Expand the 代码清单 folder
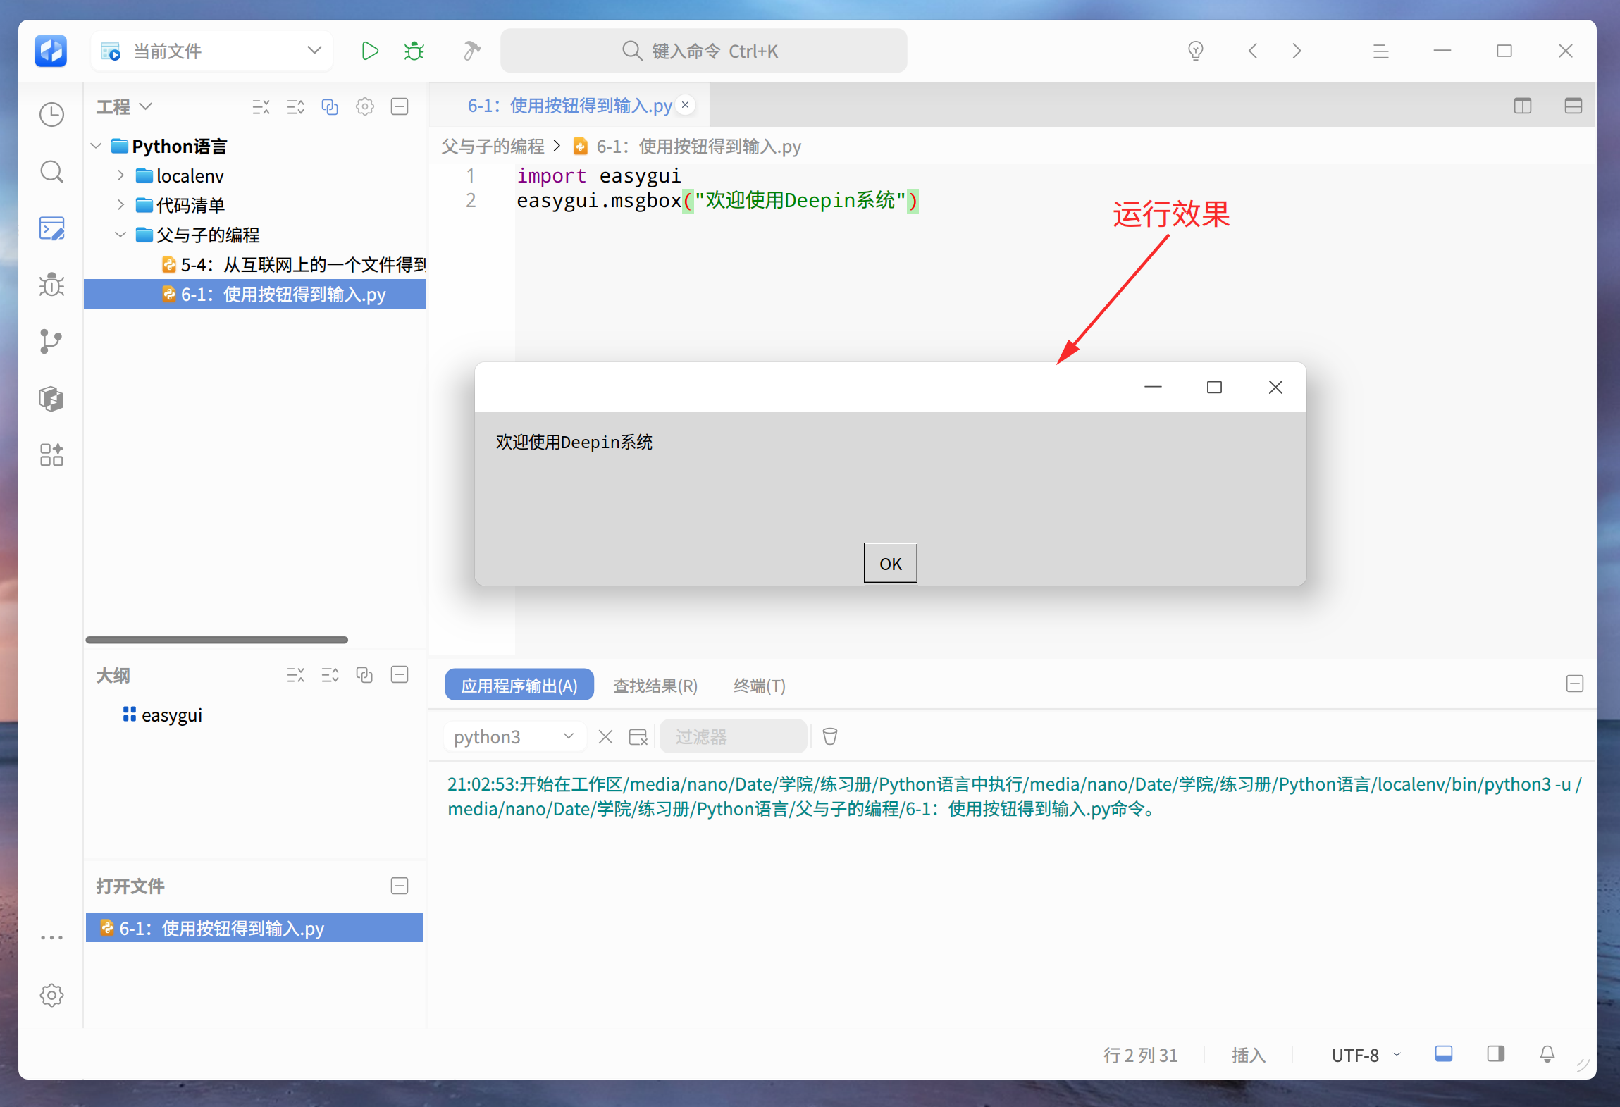 [120, 205]
